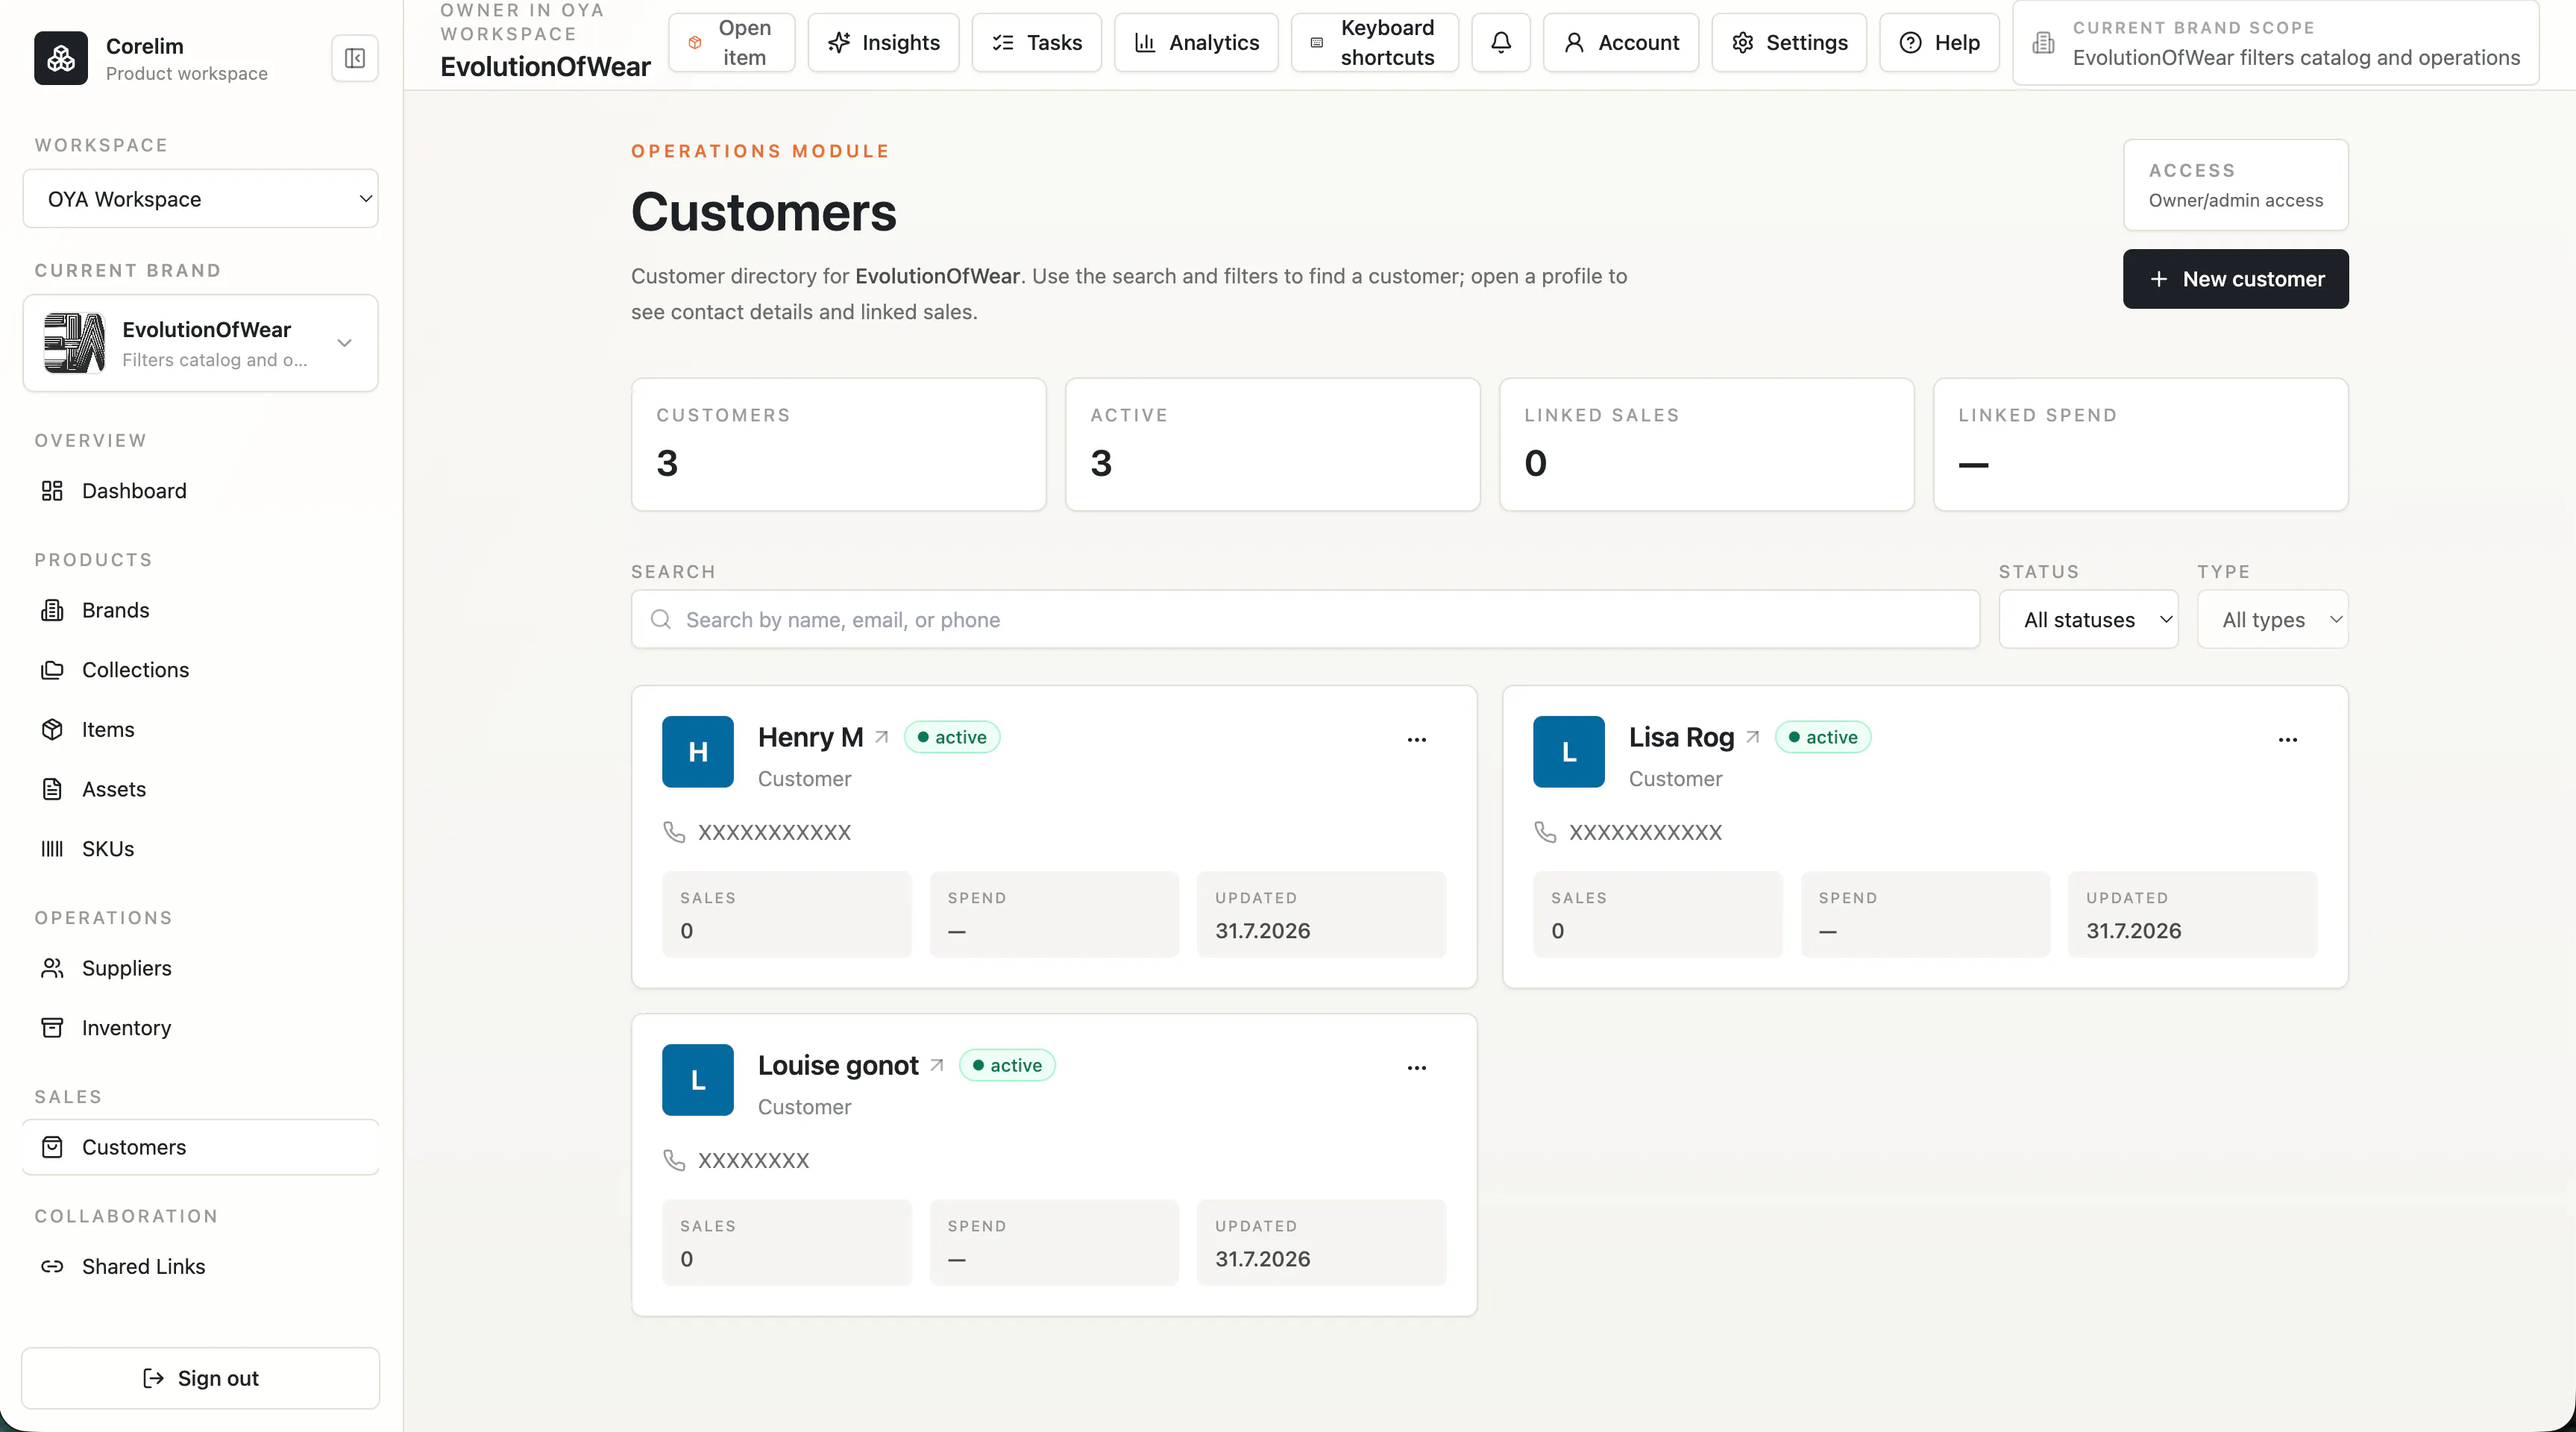2576x1432 pixels.
Task: Open more options for Henry M
Action: [x=1417, y=740]
